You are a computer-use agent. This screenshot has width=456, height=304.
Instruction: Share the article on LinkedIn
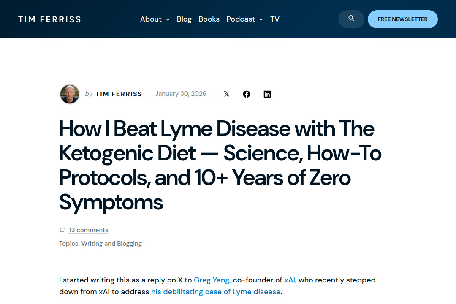267,94
